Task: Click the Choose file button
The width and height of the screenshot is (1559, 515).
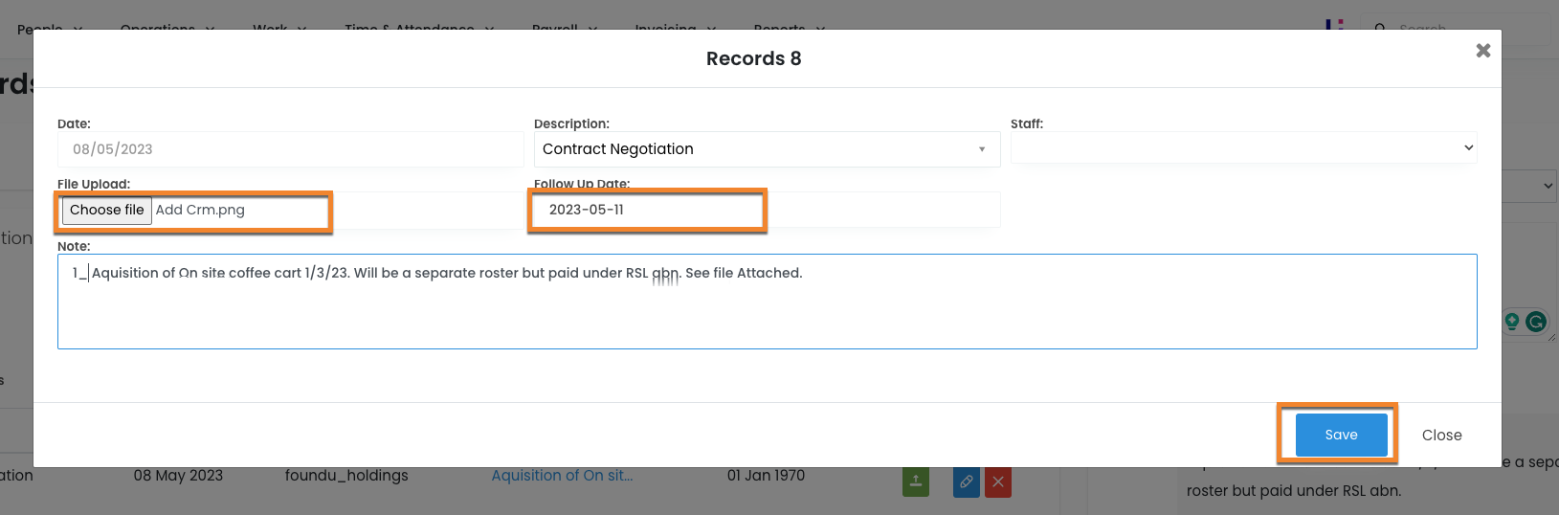Action: click(107, 211)
